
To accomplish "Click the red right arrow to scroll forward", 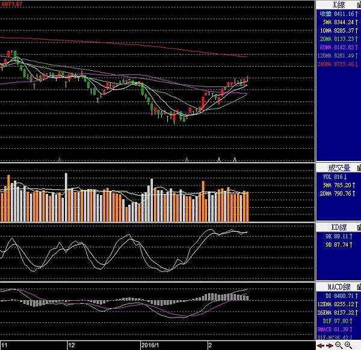I will pos(330,345).
